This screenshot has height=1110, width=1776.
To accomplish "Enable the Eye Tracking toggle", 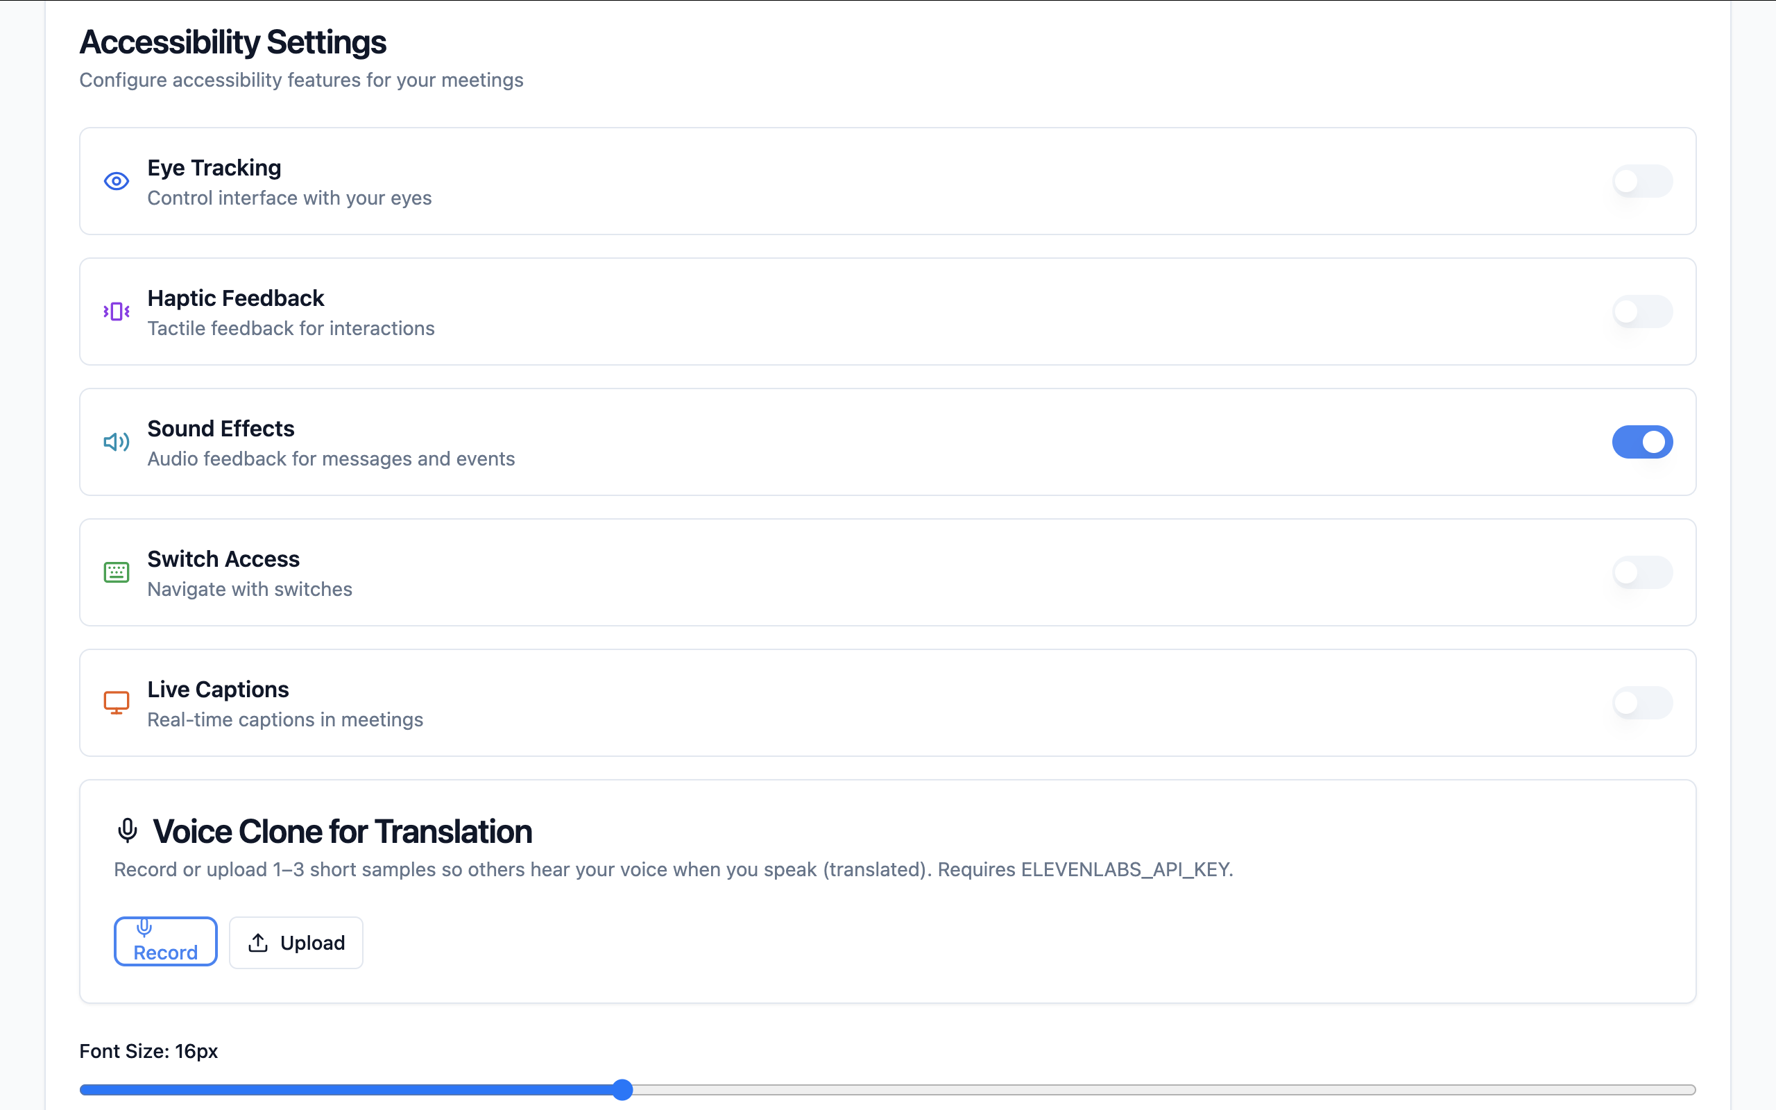I will pyautogui.click(x=1641, y=181).
